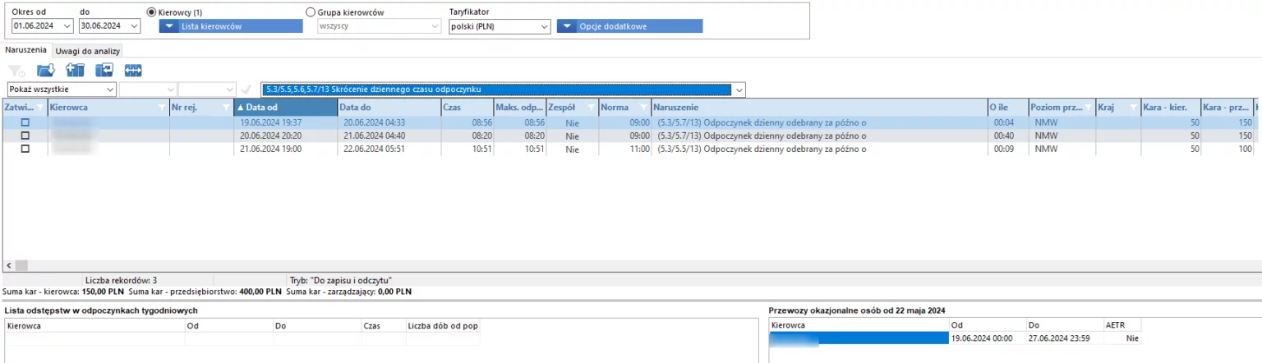Sort by the Data od column header
This screenshot has height=363, width=1262.
click(285, 108)
